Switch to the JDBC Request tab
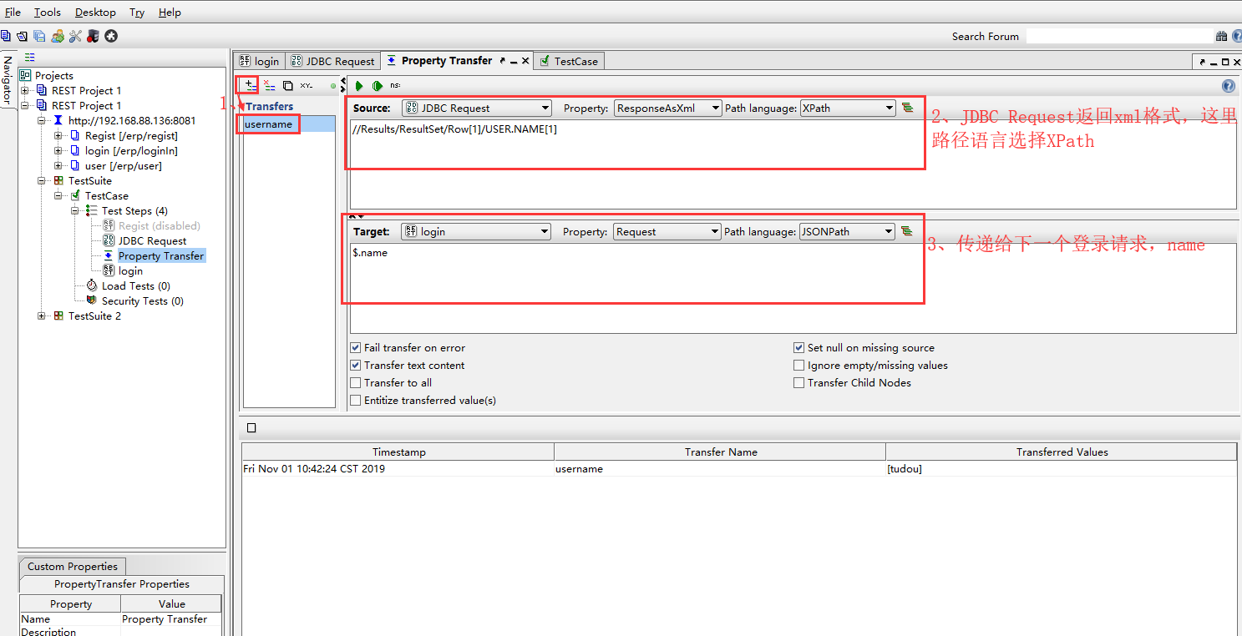Viewport: 1242px width, 636px height. click(x=332, y=61)
